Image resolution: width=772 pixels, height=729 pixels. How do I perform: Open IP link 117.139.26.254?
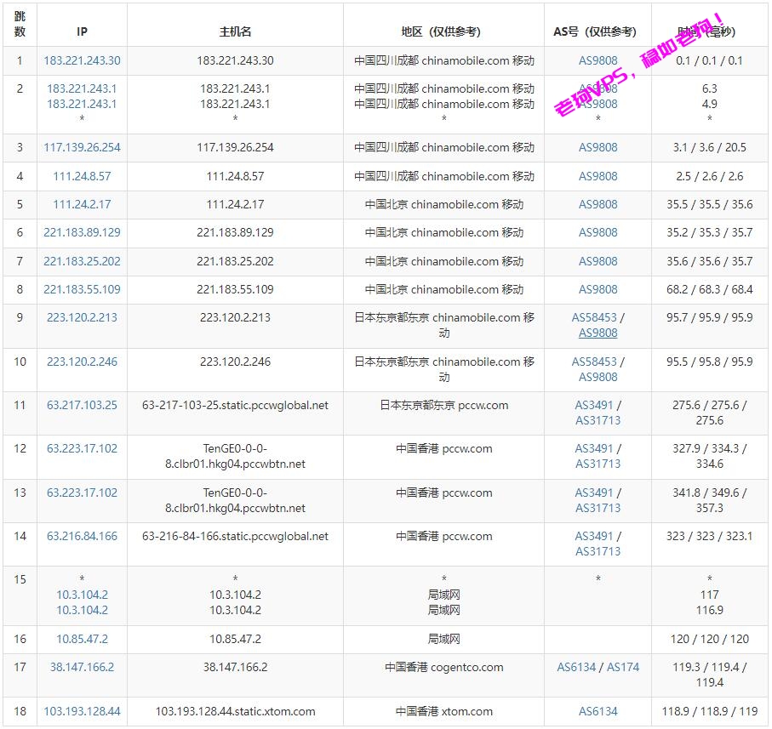tap(82, 147)
